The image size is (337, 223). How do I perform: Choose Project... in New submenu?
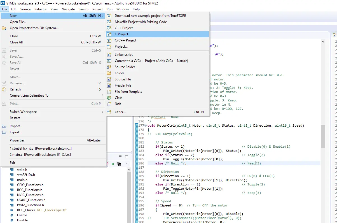click(x=157, y=47)
